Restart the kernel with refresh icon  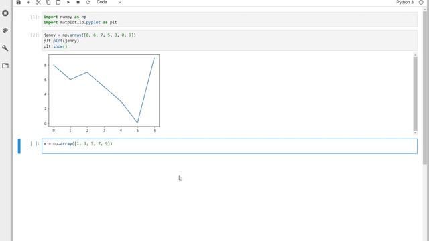click(x=88, y=2)
